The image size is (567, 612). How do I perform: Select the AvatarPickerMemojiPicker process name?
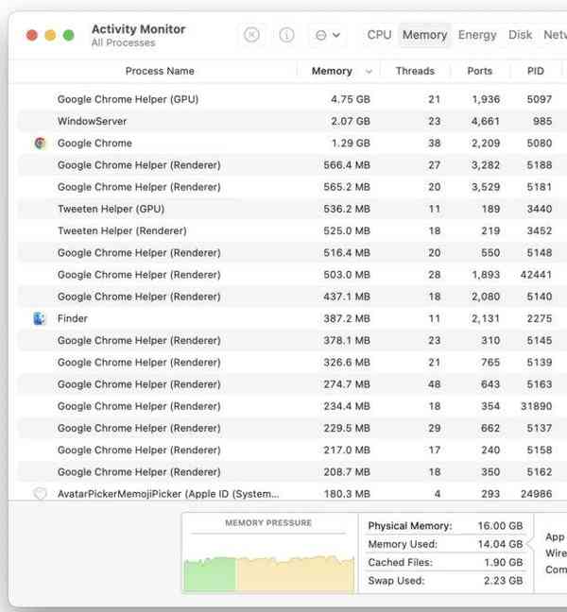[x=168, y=494]
